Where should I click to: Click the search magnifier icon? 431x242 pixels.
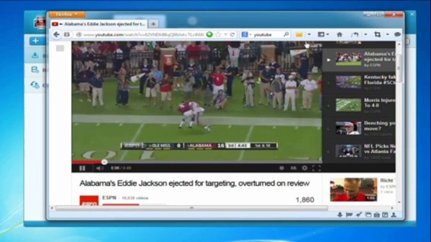tap(286, 34)
